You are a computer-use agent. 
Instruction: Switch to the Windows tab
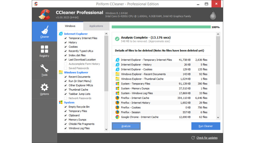pyautogui.click(x=70, y=26)
